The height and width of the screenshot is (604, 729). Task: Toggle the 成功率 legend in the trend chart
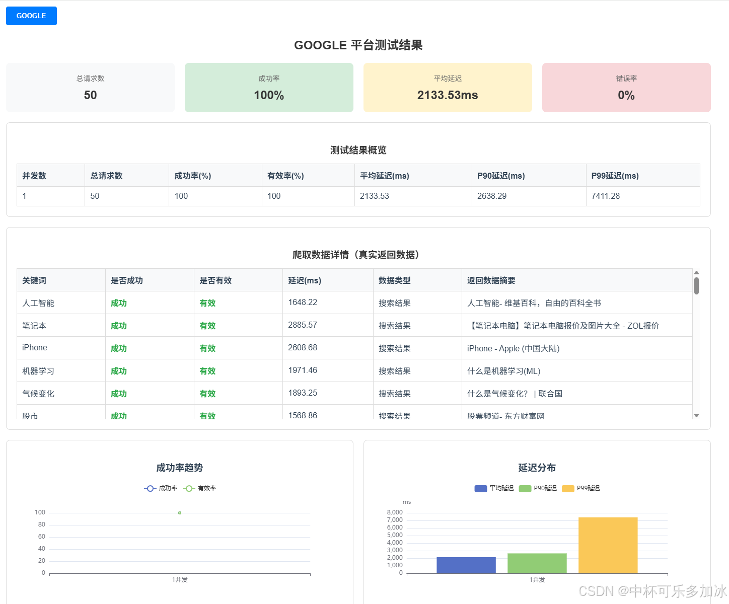161,488
